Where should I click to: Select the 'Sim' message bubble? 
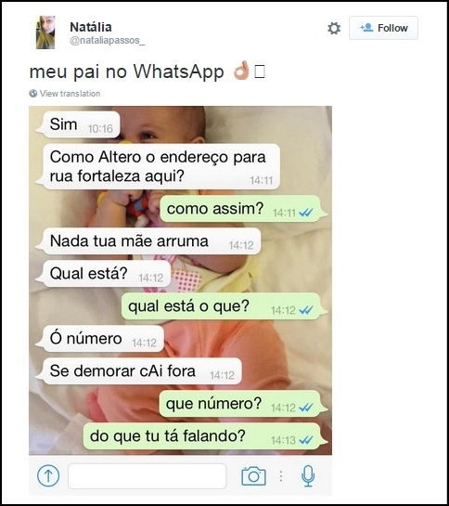[81, 125]
